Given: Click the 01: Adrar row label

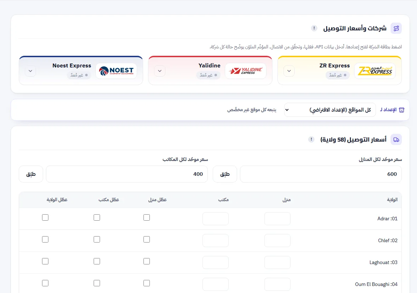Looking at the screenshot, I should point(387,219).
